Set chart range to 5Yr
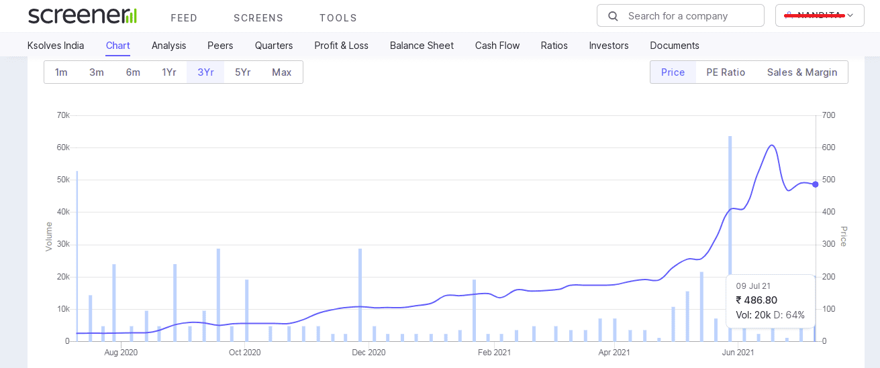The height and width of the screenshot is (368, 880). pos(243,72)
